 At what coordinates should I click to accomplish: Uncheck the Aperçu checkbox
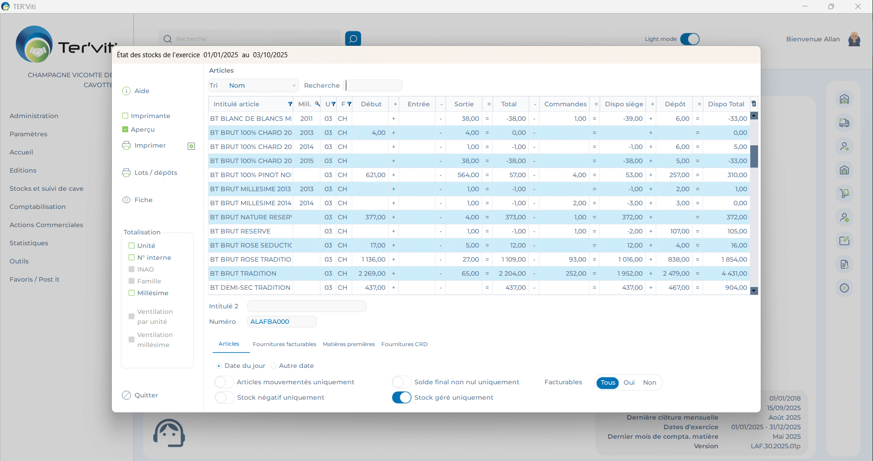(x=125, y=129)
